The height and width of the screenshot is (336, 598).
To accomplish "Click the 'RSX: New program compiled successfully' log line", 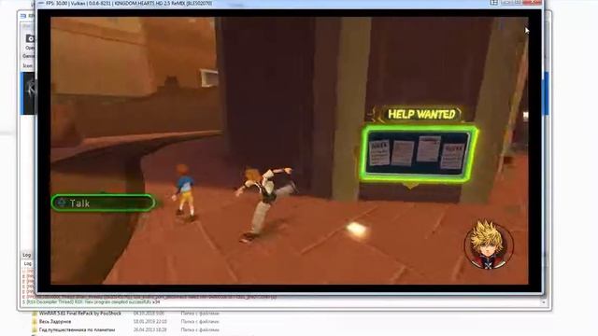I will pos(91,302).
